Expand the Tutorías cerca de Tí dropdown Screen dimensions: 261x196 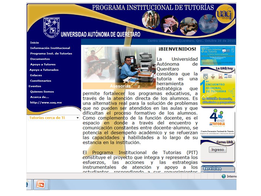[x=54, y=118]
